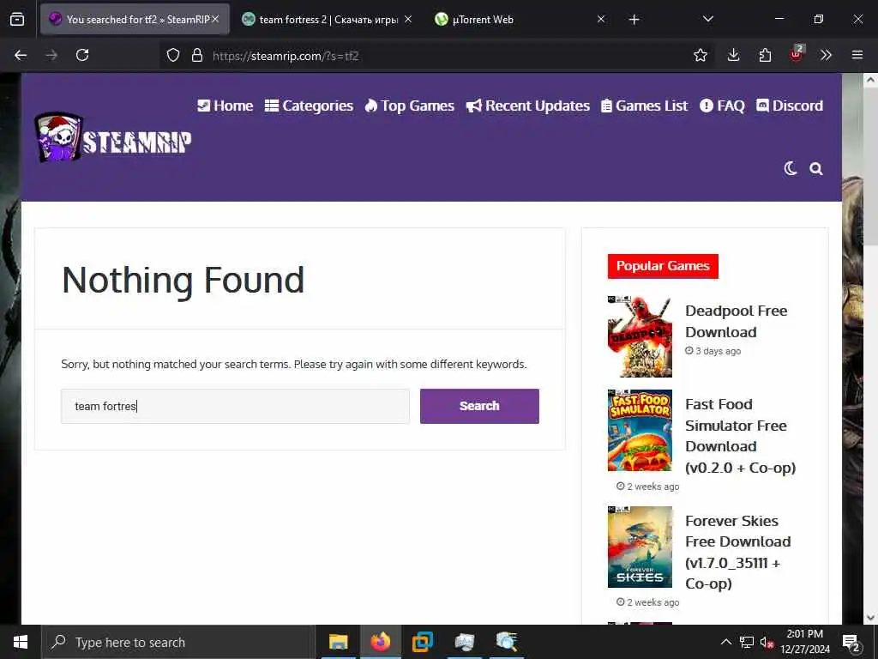Open the Firefox hamburger menu

tap(857, 55)
